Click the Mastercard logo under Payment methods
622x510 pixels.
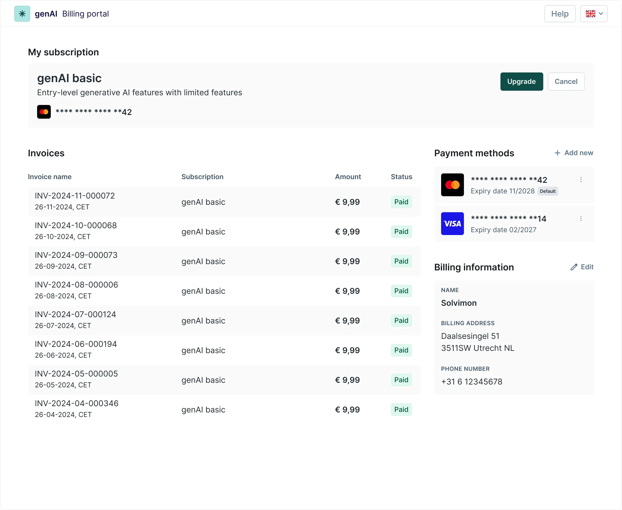tap(452, 185)
